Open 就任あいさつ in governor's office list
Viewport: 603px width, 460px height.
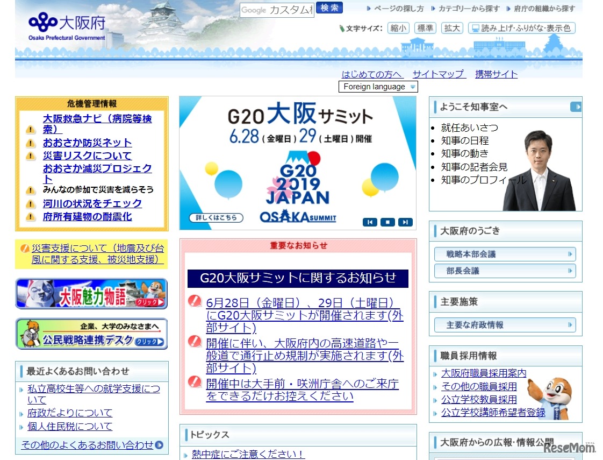[x=470, y=128]
